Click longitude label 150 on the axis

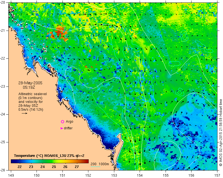[37, 175]
